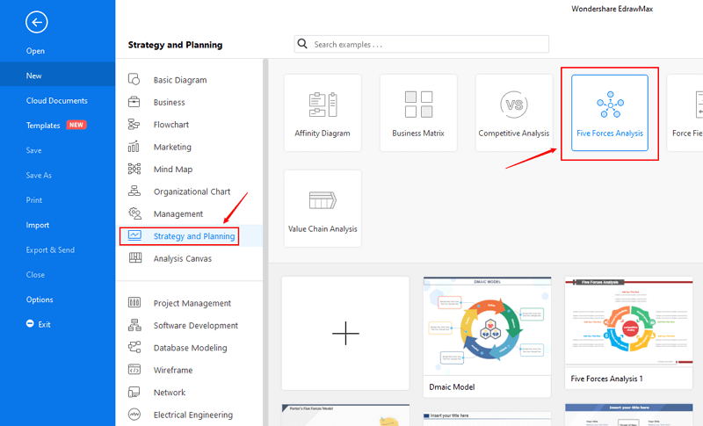Click the Software Development icon
Screen dimensions: 703x426
pos(134,325)
